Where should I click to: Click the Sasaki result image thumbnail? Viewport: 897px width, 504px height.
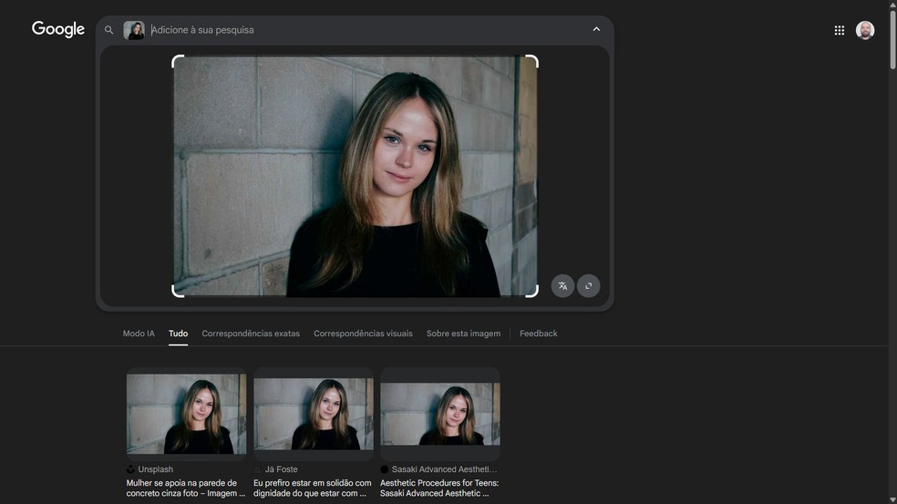[x=439, y=414]
